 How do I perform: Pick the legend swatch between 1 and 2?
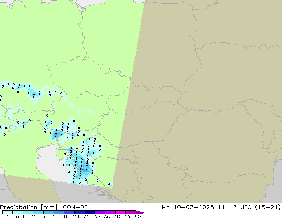(x=28, y=212)
